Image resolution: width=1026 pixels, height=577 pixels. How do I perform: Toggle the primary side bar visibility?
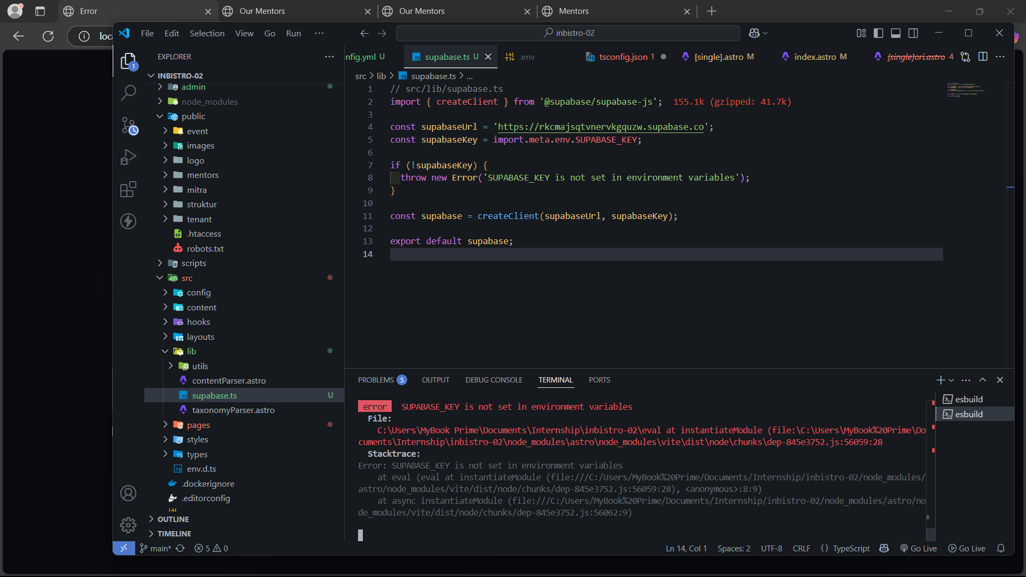click(x=878, y=33)
